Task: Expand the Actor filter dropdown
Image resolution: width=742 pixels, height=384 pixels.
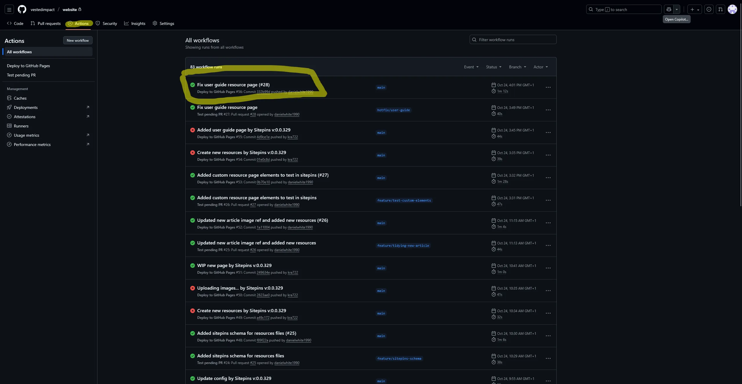Action: point(540,67)
